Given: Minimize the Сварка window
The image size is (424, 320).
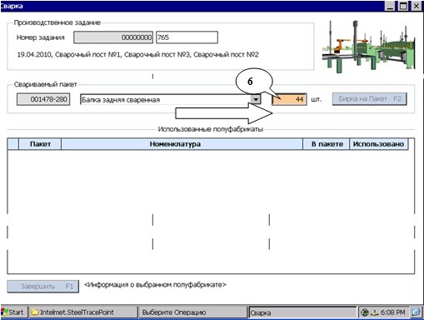Looking at the screenshot, I should [391, 6].
